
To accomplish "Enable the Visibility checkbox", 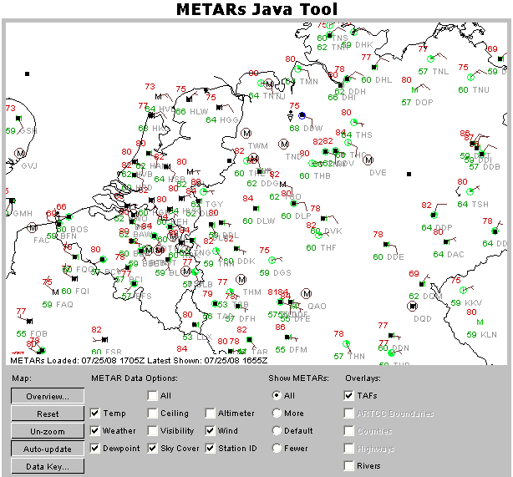I will coord(154,431).
